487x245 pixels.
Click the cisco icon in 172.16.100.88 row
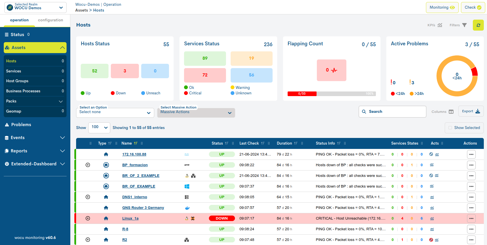point(187,154)
